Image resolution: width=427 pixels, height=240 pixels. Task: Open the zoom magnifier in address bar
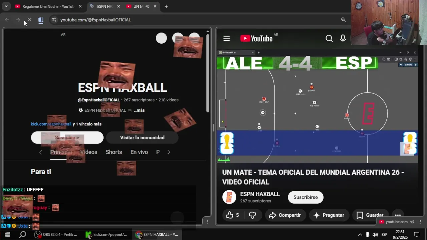pos(343,20)
